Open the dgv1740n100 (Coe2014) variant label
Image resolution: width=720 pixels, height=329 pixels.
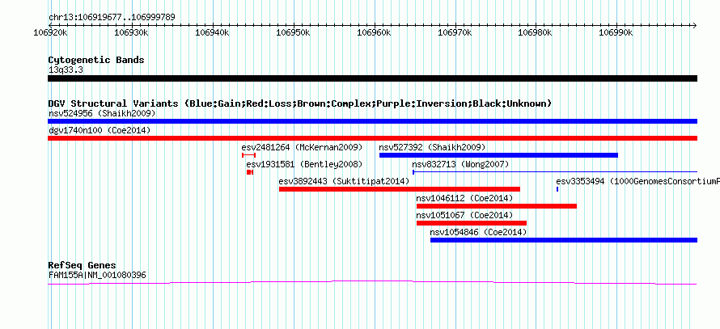click(x=100, y=130)
